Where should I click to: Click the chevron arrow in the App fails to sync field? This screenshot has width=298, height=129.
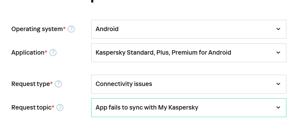(x=278, y=108)
